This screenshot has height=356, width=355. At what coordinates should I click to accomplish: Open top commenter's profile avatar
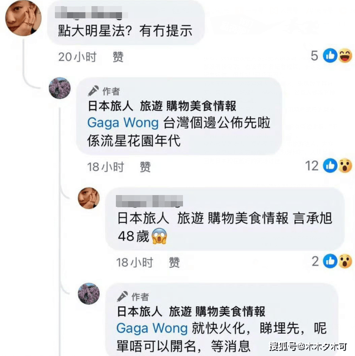point(23,18)
